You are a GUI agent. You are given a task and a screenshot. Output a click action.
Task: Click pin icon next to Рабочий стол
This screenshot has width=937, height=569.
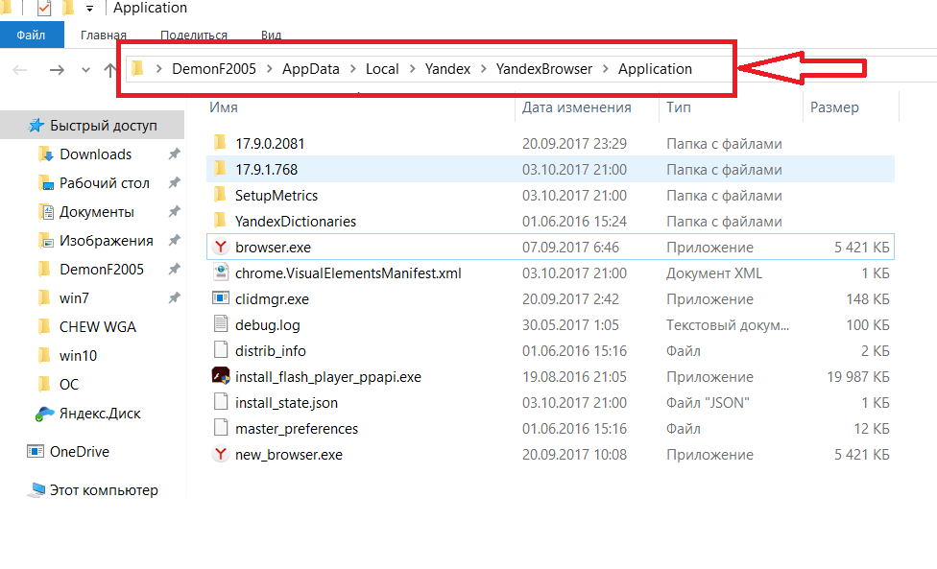pos(174,182)
